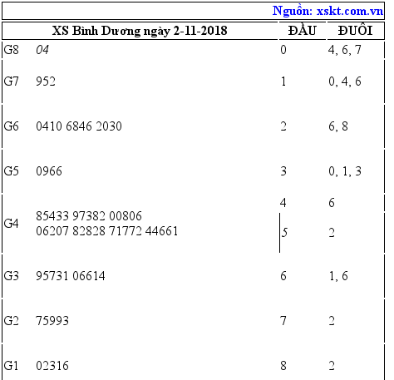394x380 pixels.
Task: Click the G8 result 04
Action: [42, 50]
